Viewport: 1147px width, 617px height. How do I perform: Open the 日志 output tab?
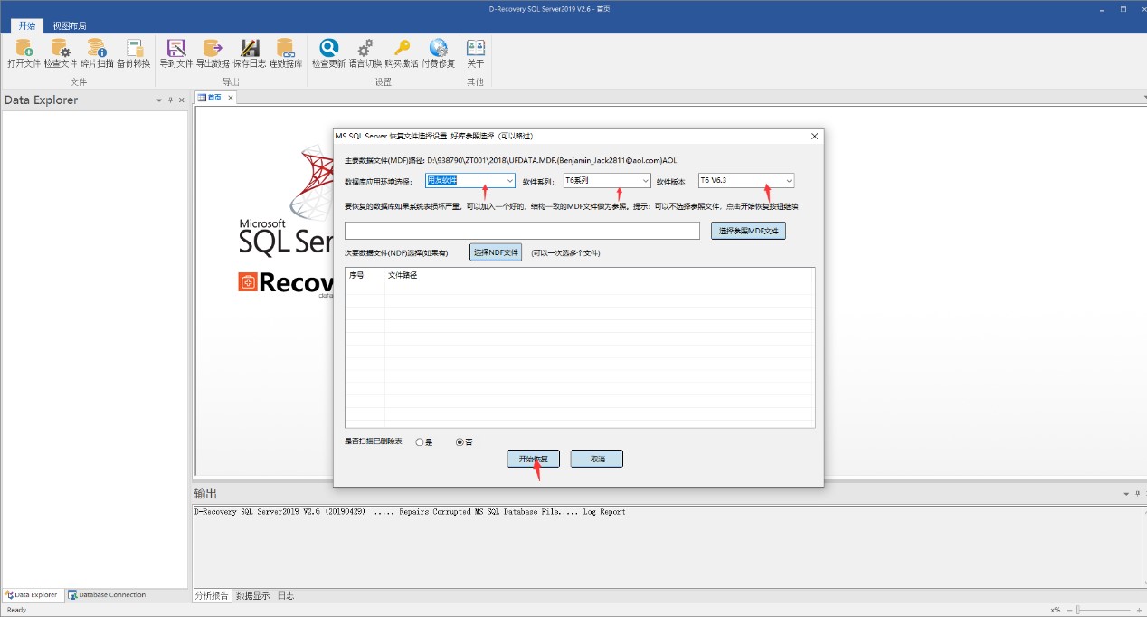[285, 596]
